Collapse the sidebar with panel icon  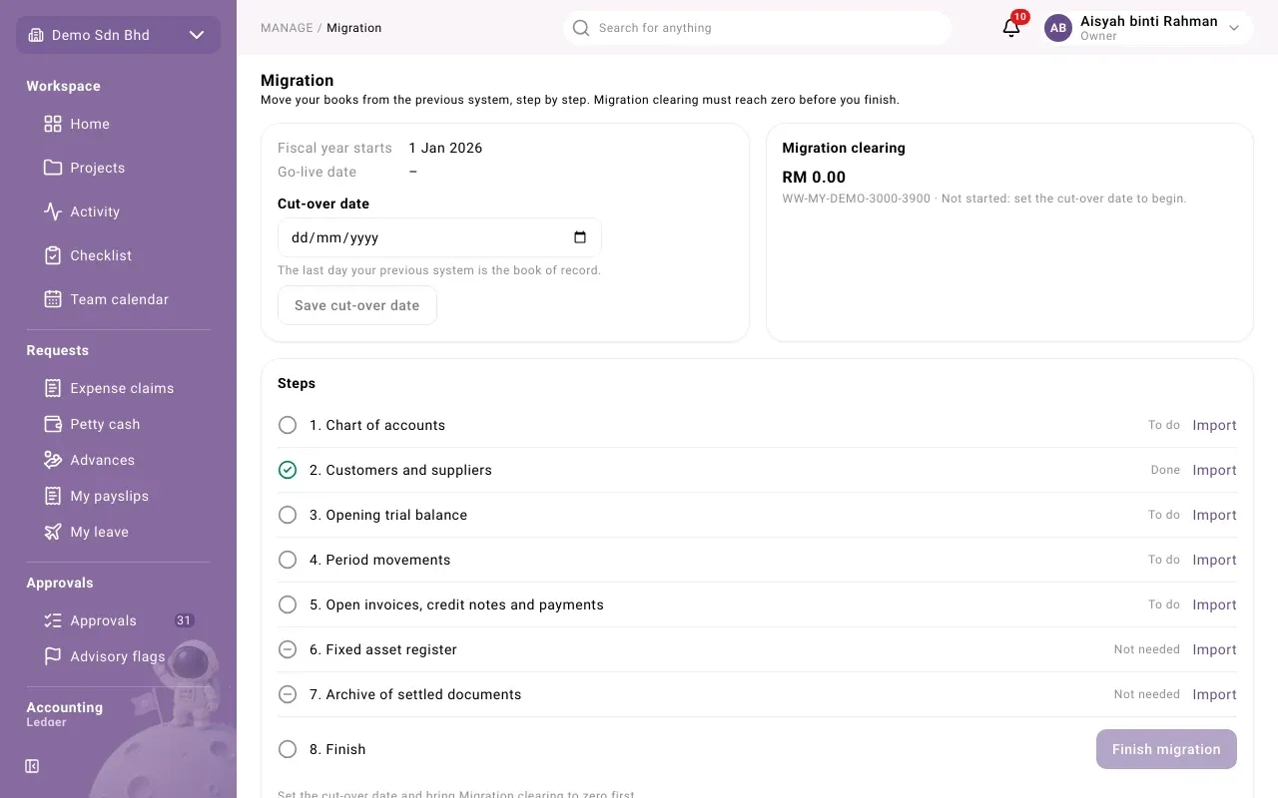click(x=32, y=766)
